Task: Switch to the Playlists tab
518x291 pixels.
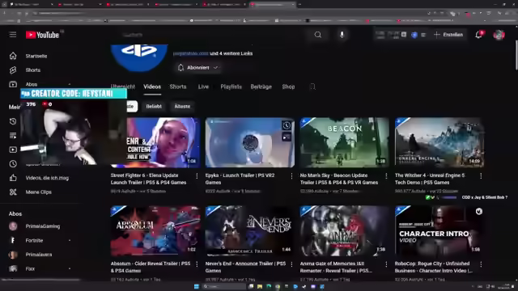Action: [231, 86]
